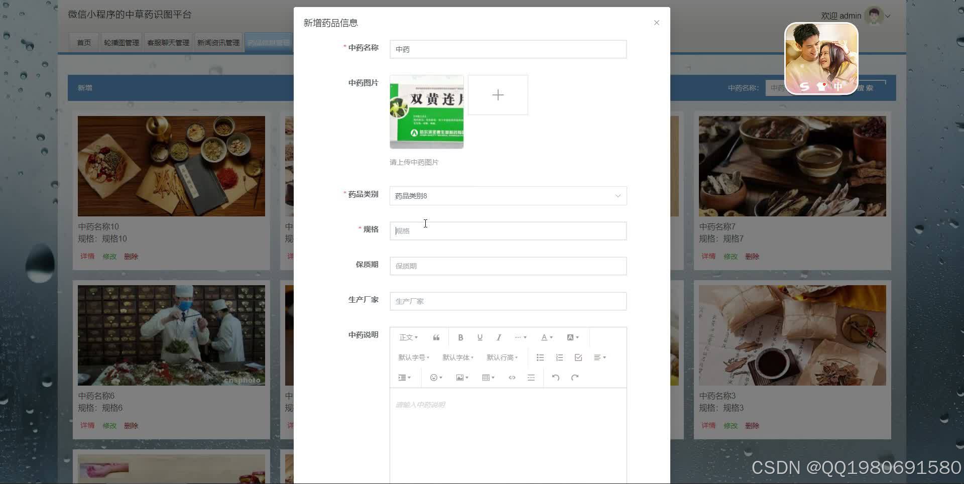Insert a blockquote in the description editor
The height and width of the screenshot is (484, 964).
(x=435, y=337)
